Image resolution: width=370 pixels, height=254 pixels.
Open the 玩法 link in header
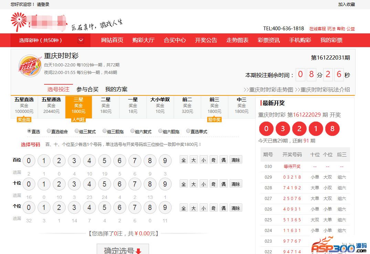coord(331,29)
